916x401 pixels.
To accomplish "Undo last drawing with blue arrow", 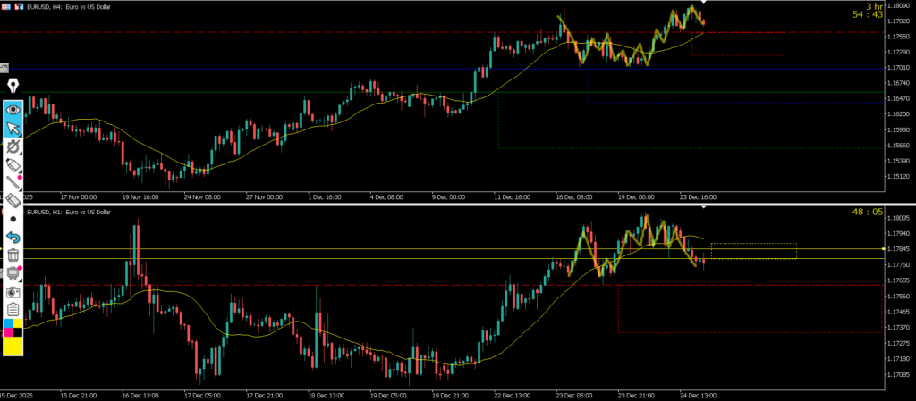I will pyautogui.click(x=13, y=237).
